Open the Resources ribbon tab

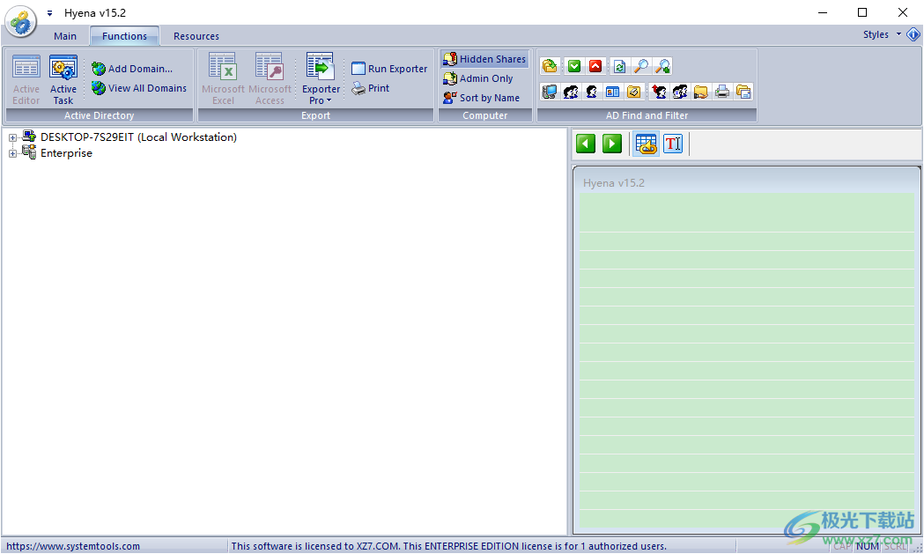[x=196, y=36]
